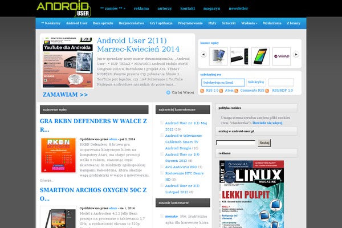This screenshot has height=228, width=342.
Task: Click Dowiedz się więcej cookies link
Action: (267, 123)
